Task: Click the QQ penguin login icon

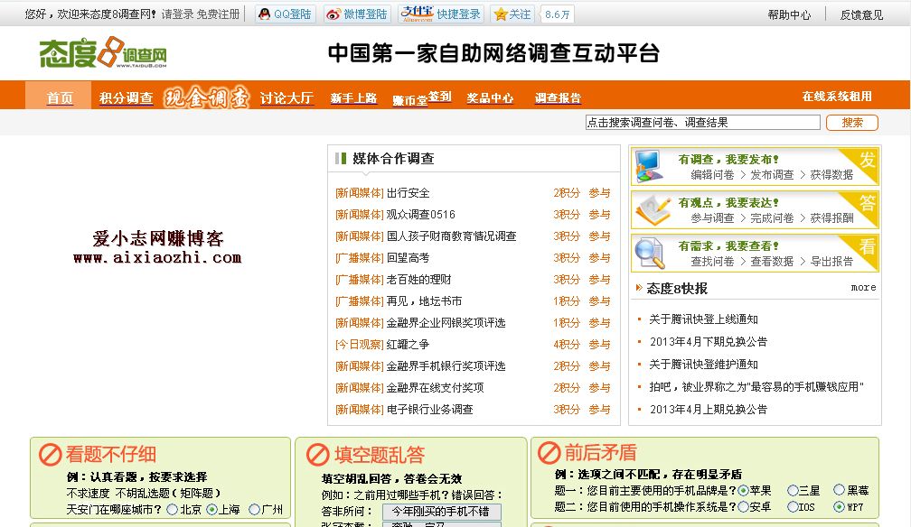Action: (264, 14)
